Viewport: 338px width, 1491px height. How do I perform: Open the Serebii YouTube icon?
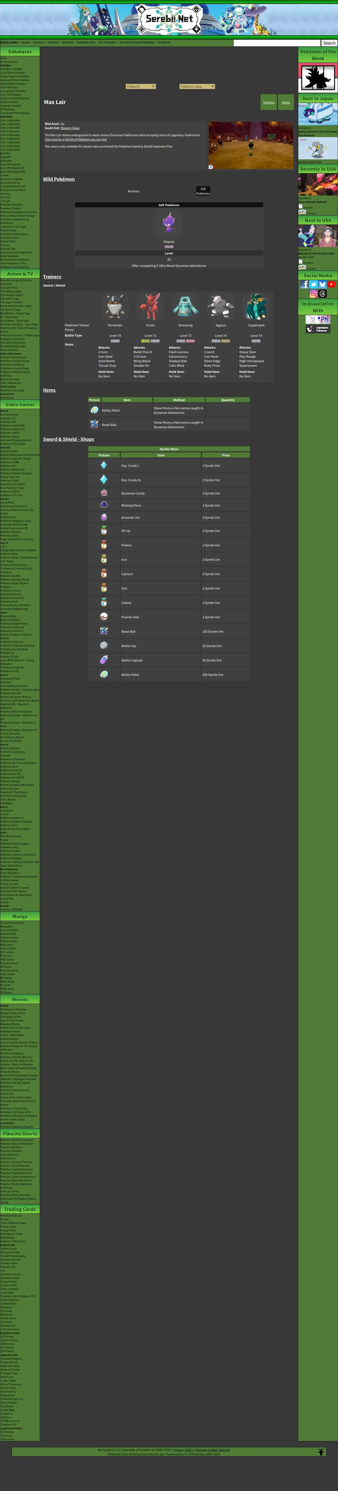[332, 284]
